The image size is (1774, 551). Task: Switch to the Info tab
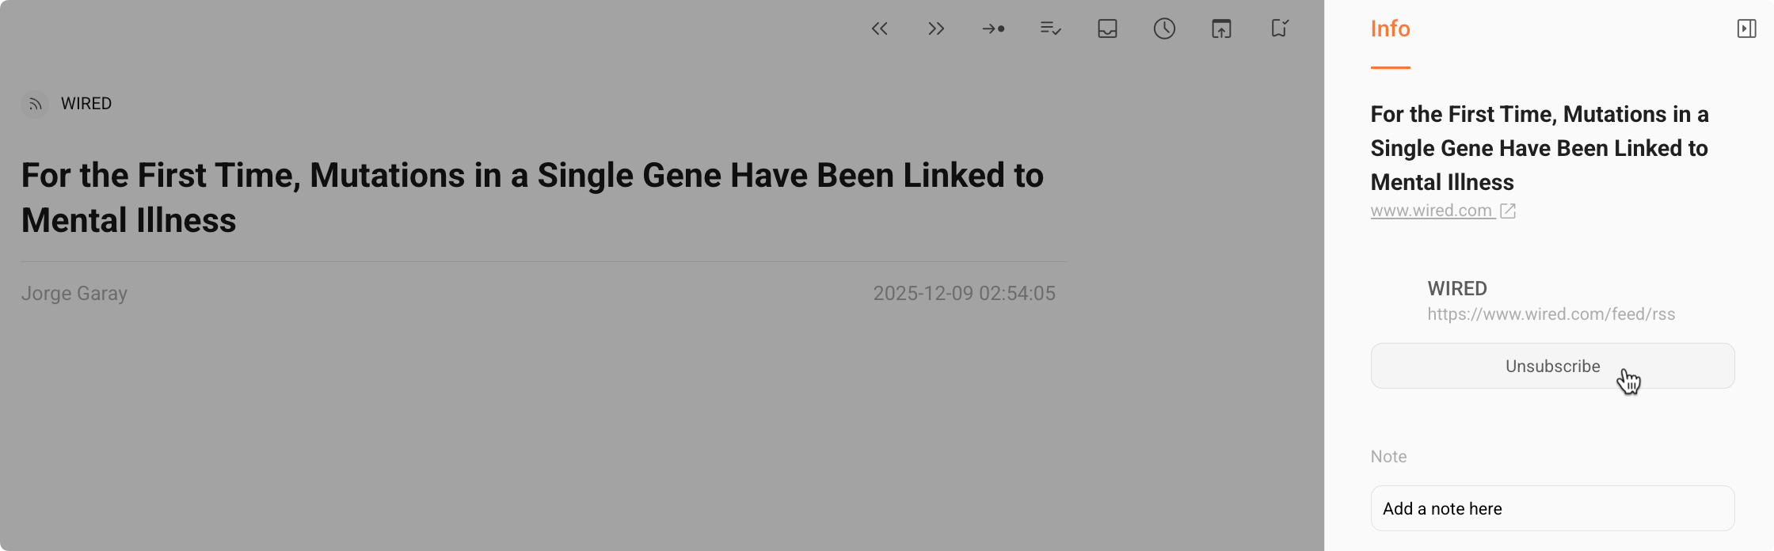pos(1390,28)
